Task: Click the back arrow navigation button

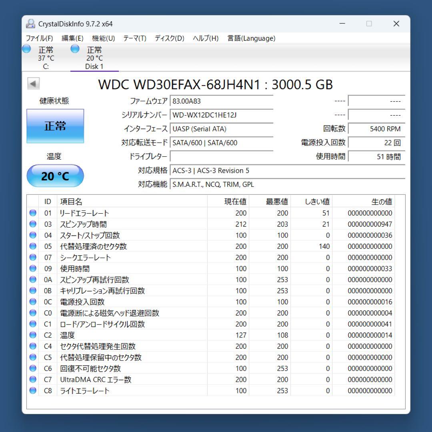Action: coord(33,84)
